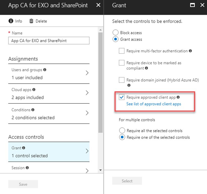Click the For multiple controls label

pyautogui.click(x=137, y=120)
